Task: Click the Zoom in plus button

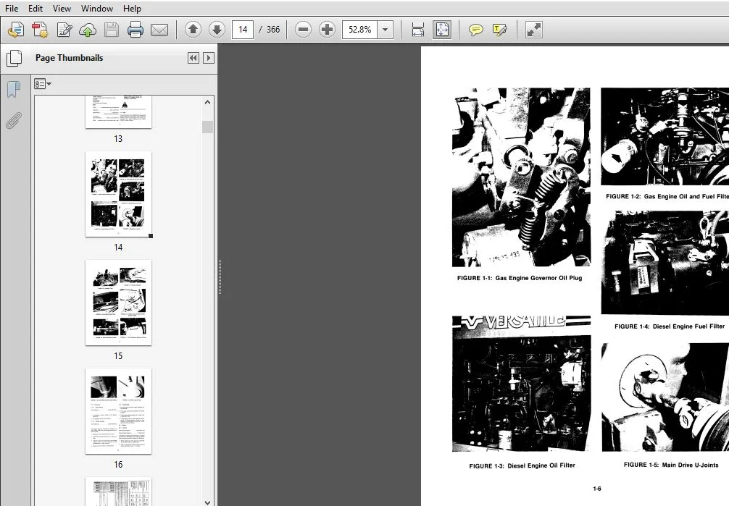Action: pos(328,30)
